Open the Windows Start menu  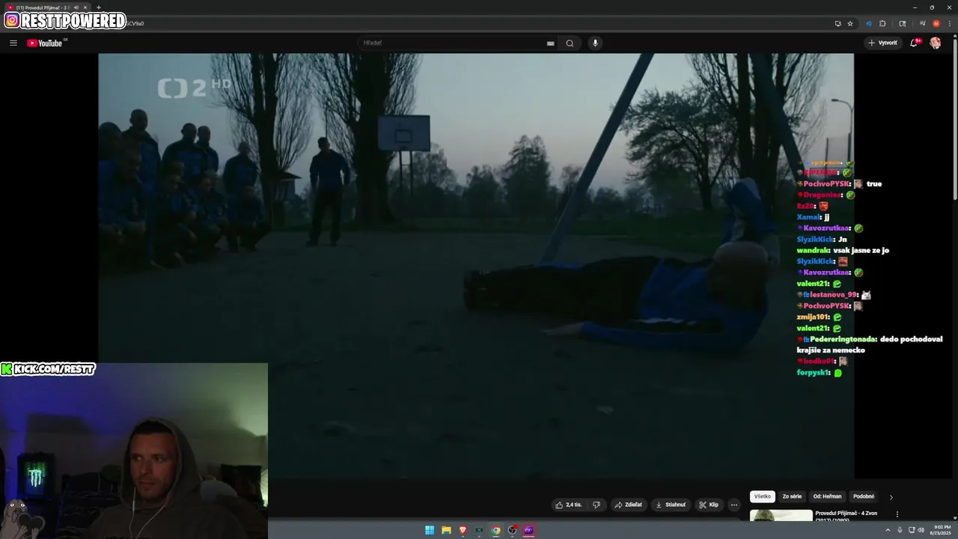(x=430, y=530)
